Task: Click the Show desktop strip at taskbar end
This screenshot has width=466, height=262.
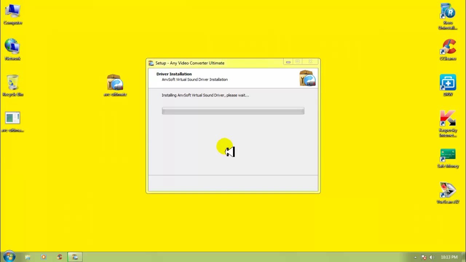Action: pos(463,257)
